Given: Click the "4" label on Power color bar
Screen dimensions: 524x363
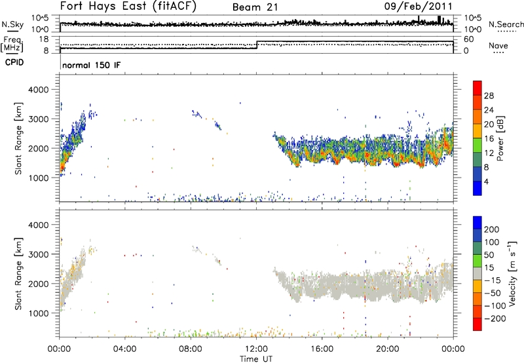Looking at the screenshot, I should coord(486,181).
